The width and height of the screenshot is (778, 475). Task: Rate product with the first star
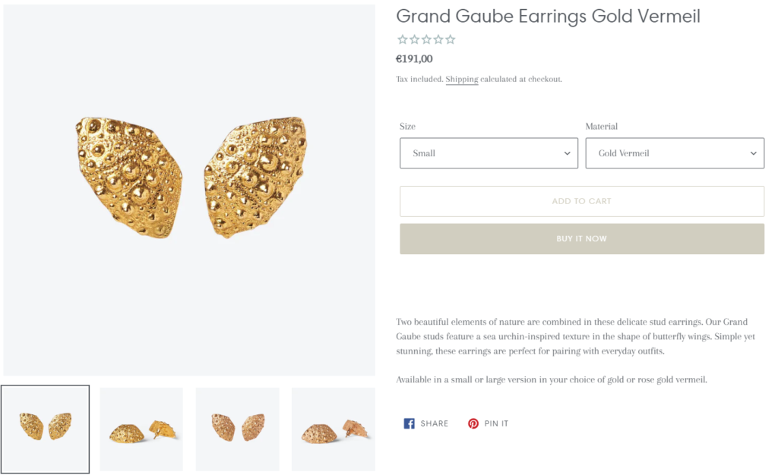[403, 39]
